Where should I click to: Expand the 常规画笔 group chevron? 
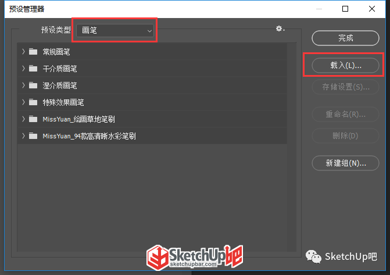23,52
